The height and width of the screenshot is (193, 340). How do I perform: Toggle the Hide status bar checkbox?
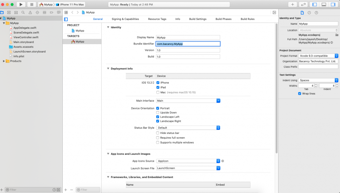(157, 133)
